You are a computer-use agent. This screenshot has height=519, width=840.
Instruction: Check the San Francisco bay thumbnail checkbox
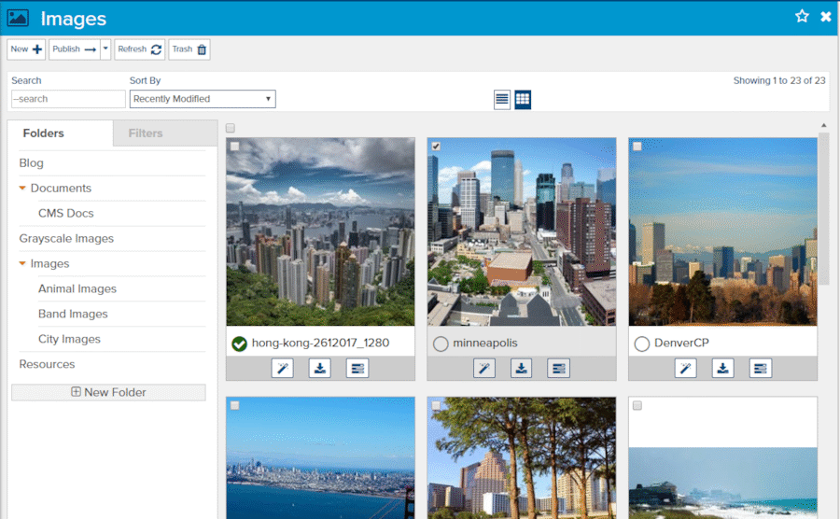tap(234, 405)
